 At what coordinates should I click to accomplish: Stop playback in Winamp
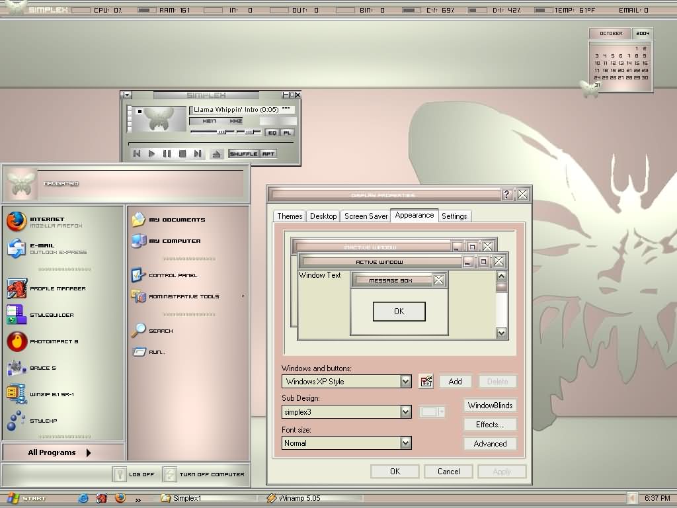(182, 153)
